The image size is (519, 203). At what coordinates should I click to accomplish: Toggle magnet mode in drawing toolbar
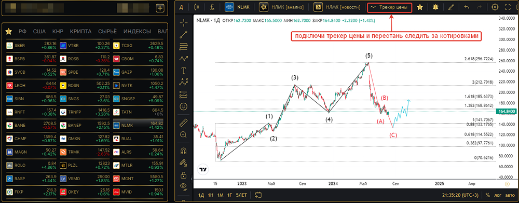(x=183, y=151)
